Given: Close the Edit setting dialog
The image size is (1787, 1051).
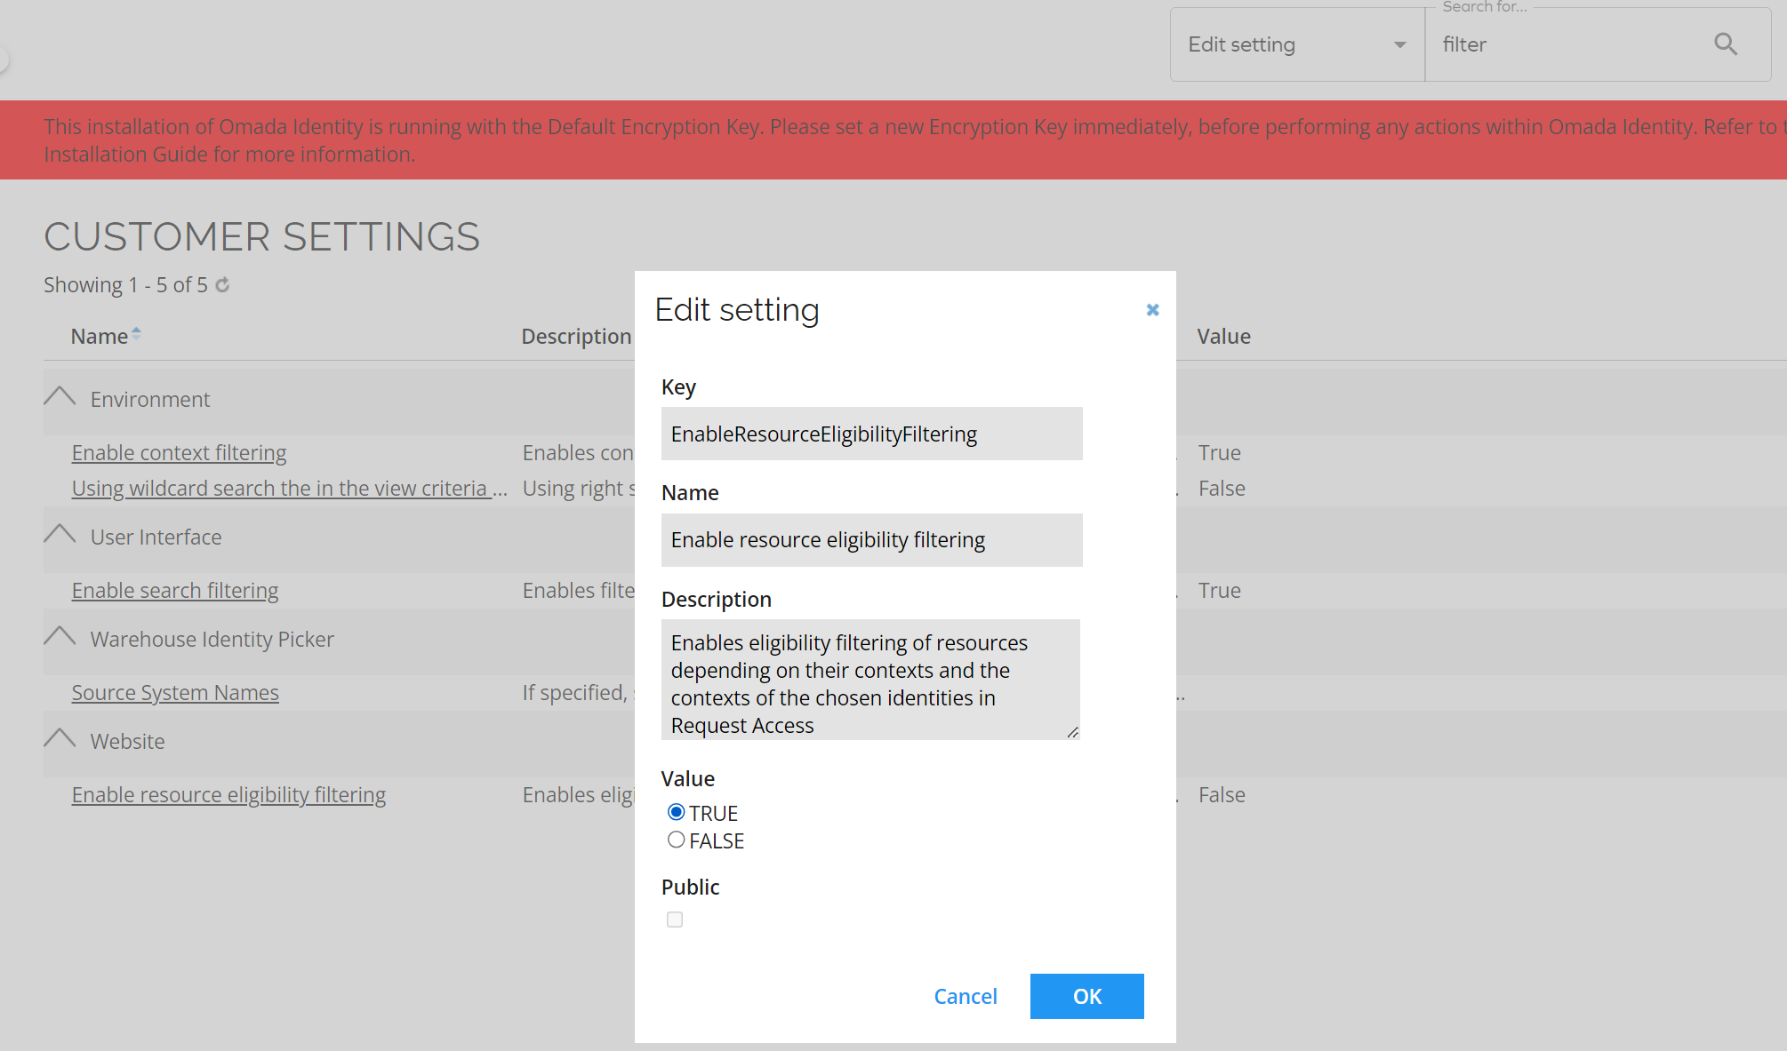Looking at the screenshot, I should pos(1152,310).
